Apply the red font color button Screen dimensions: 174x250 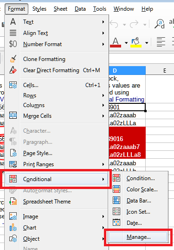pyautogui.click(x=116, y=42)
